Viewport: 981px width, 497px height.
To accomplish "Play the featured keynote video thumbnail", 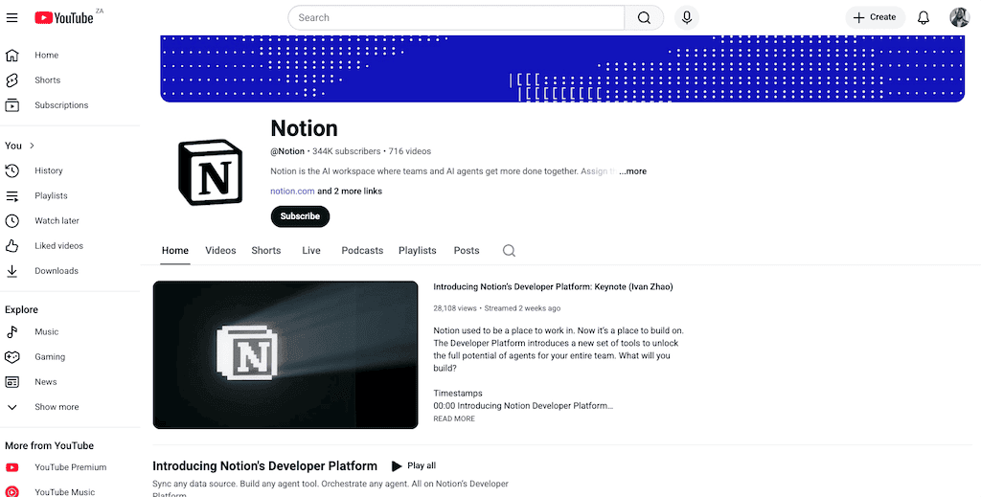I will tap(285, 354).
